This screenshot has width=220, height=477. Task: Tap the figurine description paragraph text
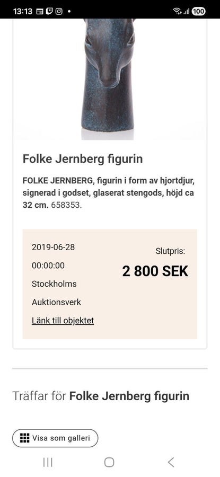pyautogui.click(x=108, y=193)
